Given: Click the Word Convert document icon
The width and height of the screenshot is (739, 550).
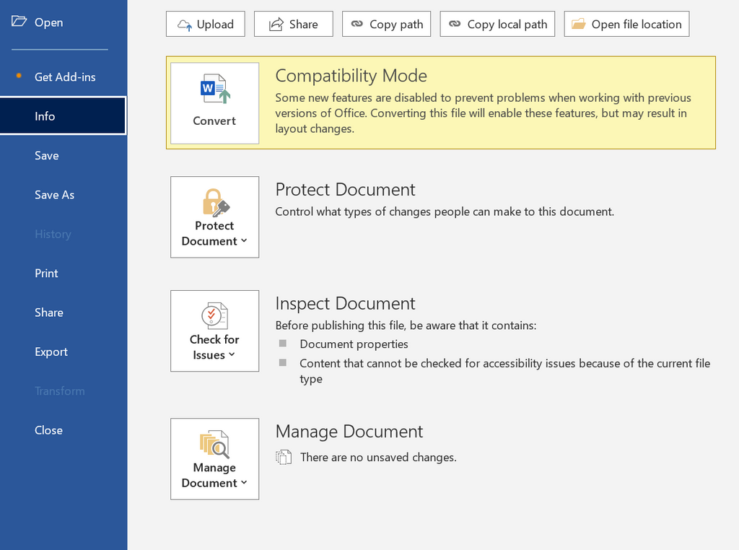Looking at the screenshot, I should click(215, 89).
